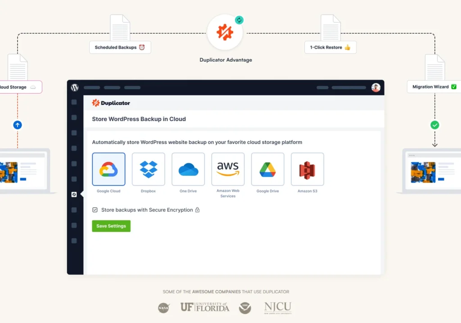Click the Duplicator logo in header
Screen dimensions: 461x323
(111, 103)
